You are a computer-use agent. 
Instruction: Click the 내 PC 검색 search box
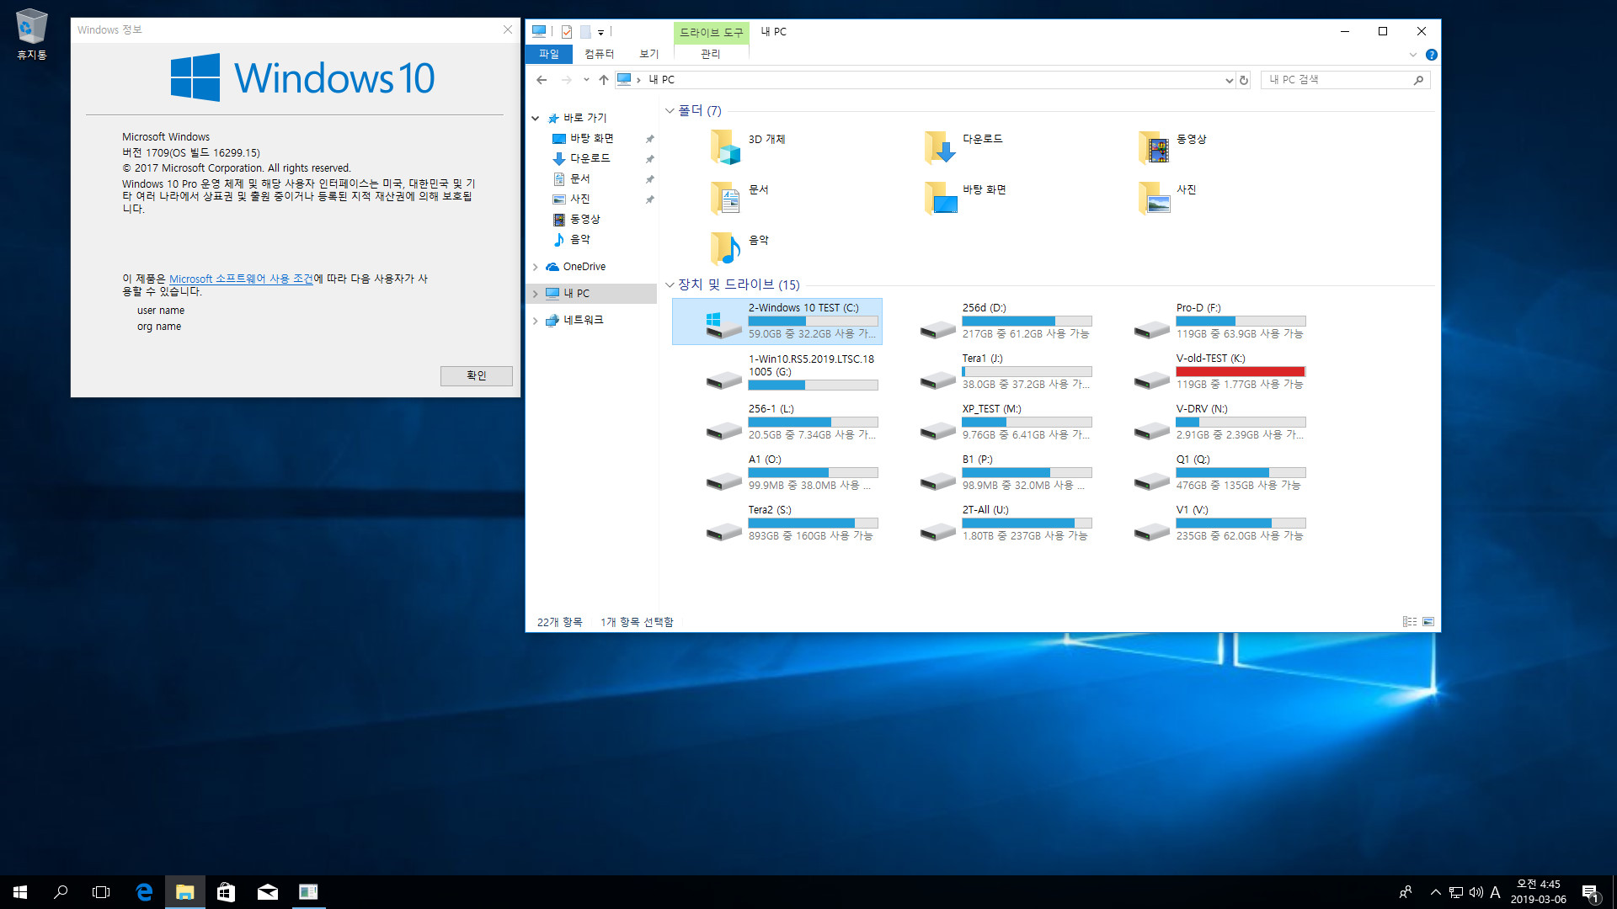1344,80
